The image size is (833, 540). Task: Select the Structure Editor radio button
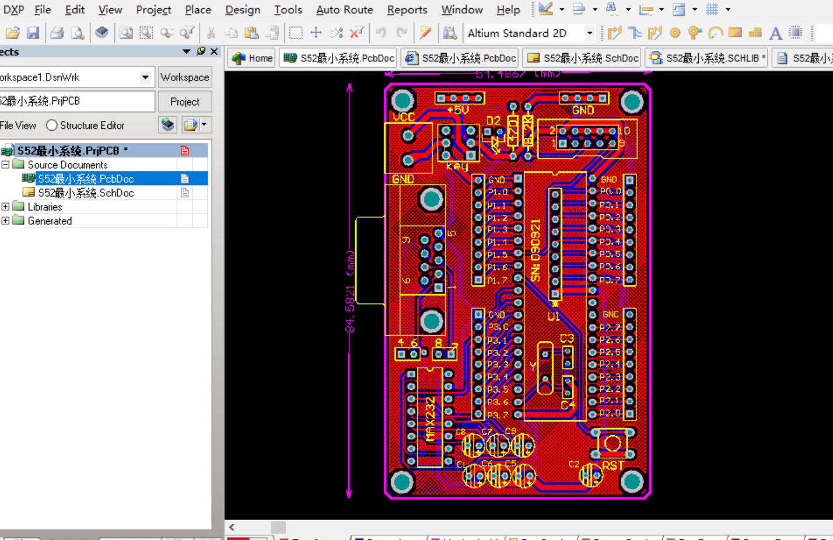point(51,126)
